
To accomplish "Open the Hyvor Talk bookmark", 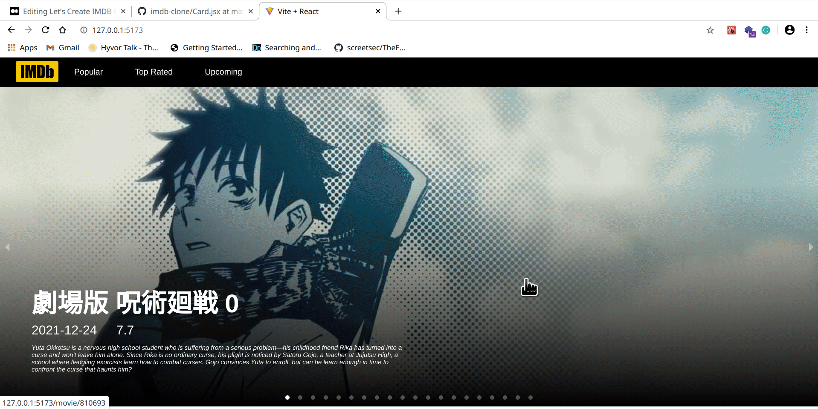I will click(x=123, y=48).
